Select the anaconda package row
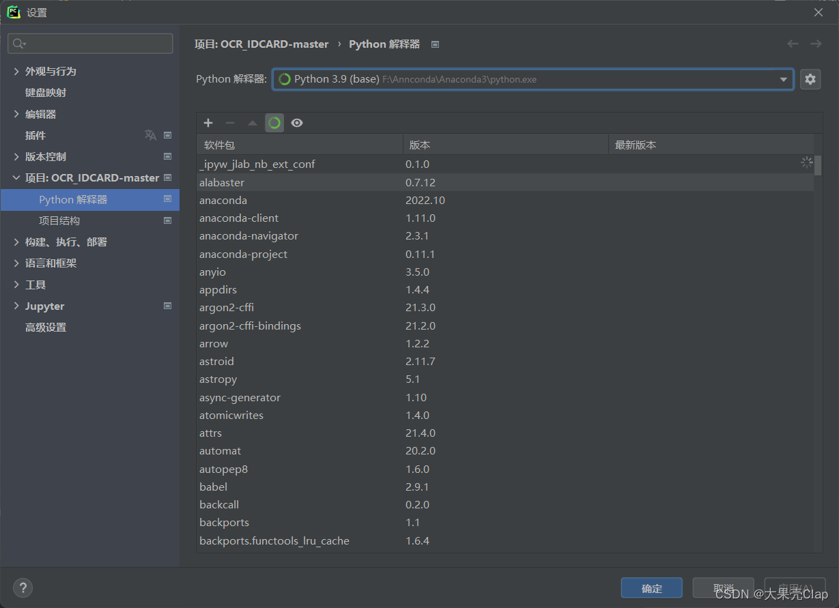 (x=505, y=200)
